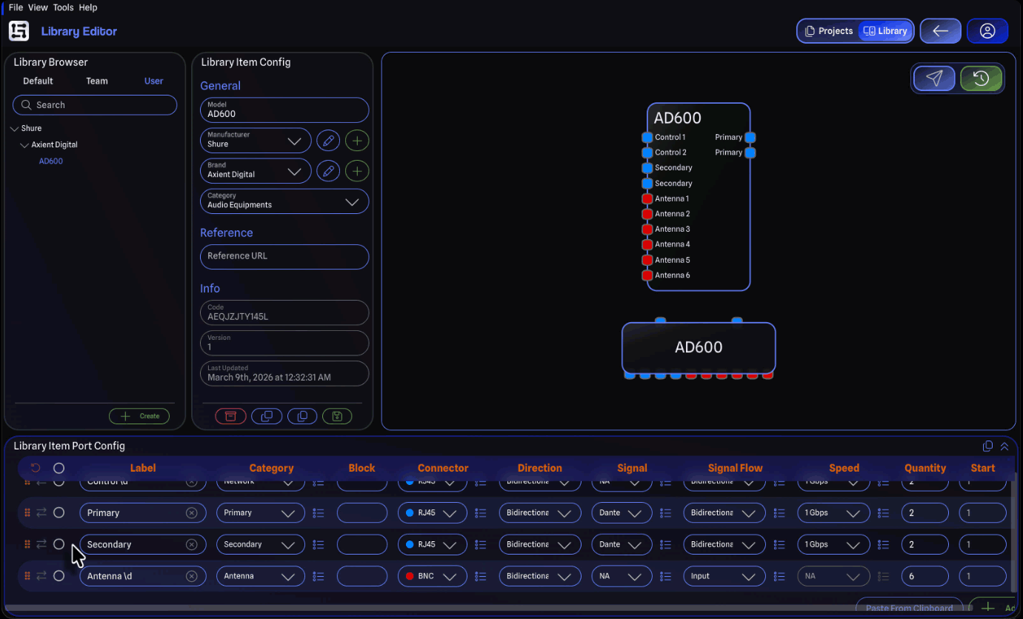Open the File menu
Screen dimensions: 1023x619
click(x=16, y=7)
